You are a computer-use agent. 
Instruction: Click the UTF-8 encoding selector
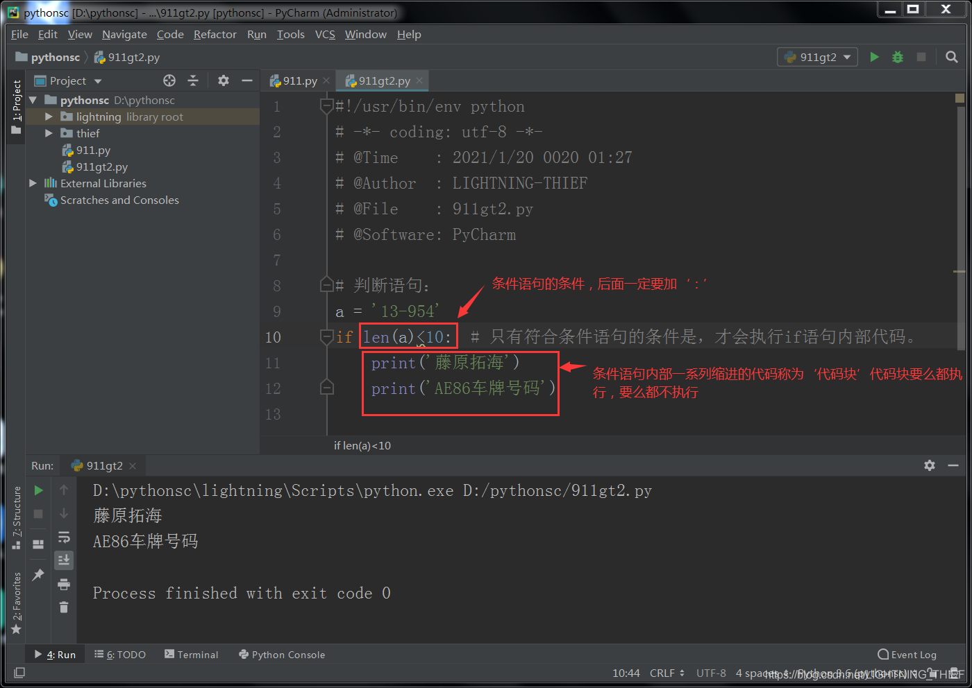click(x=711, y=673)
